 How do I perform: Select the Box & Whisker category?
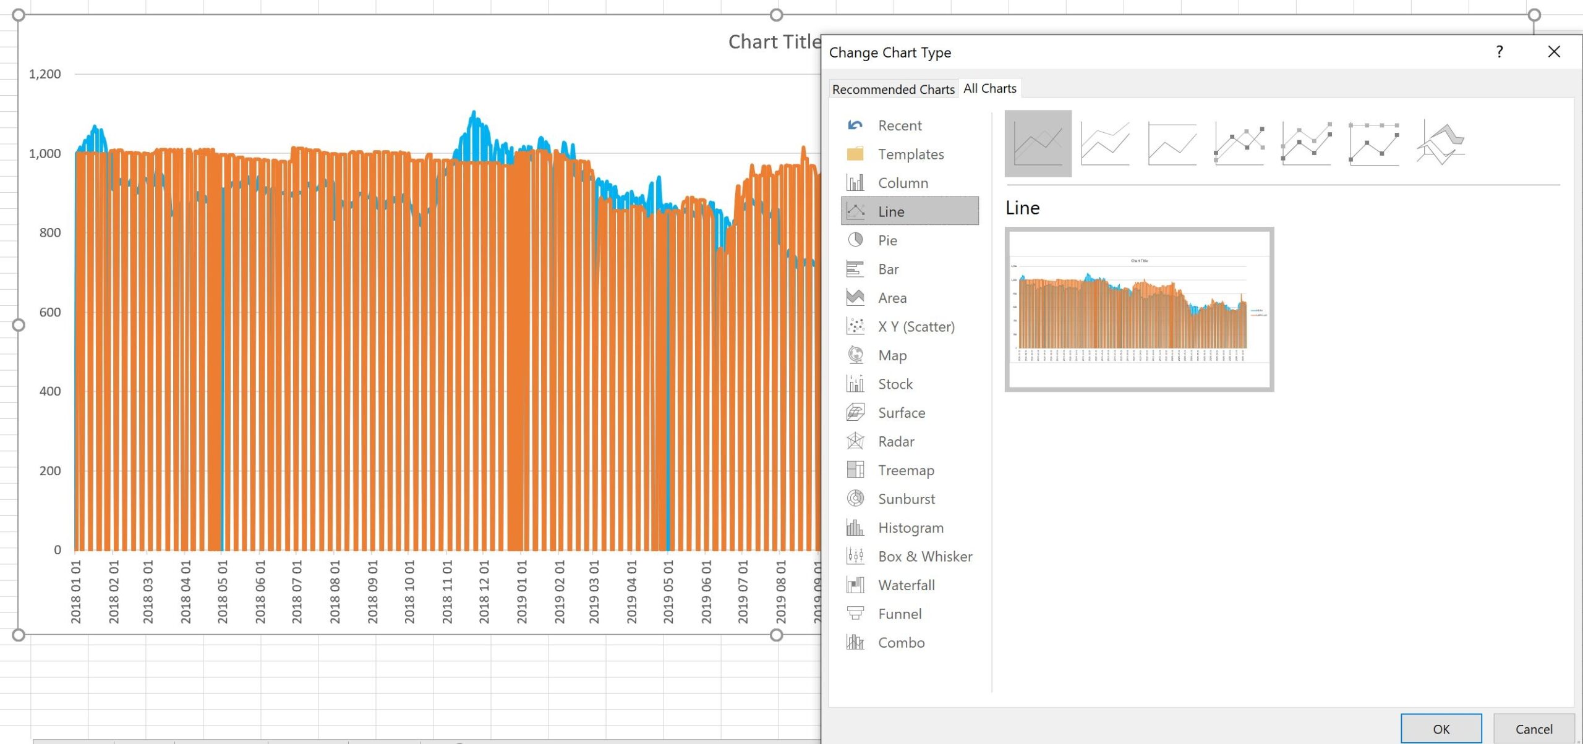[x=924, y=556]
